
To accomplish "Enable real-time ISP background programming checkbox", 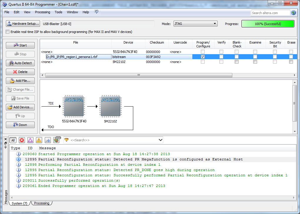I will tap(8, 32).
